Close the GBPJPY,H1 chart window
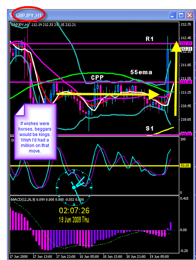 pos(189,15)
